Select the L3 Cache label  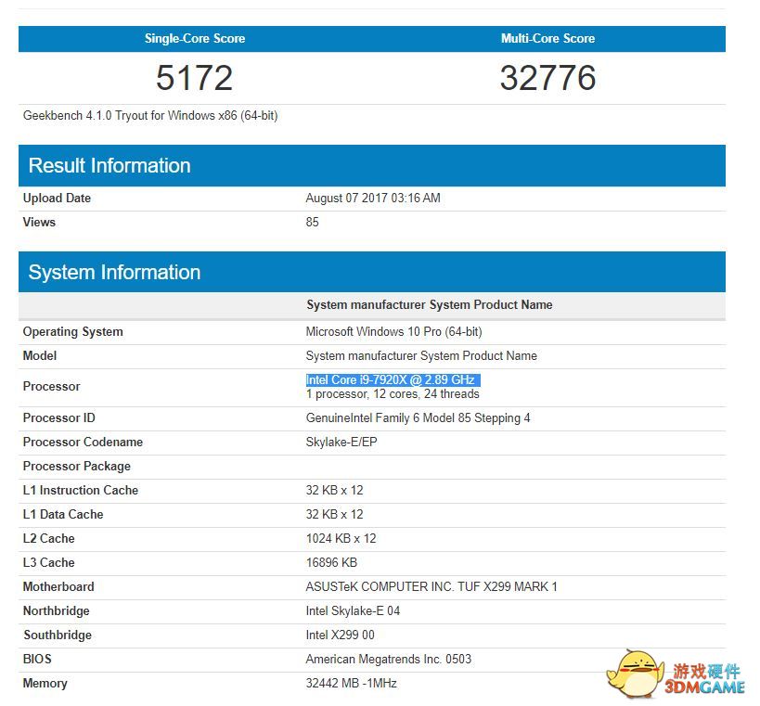pyautogui.click(x=49, y=563)
